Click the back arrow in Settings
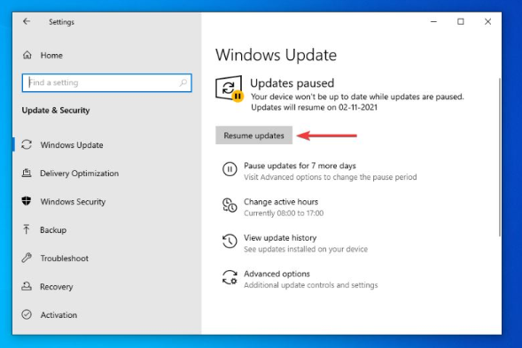Screen dimensions: 522x348 coord(27,21)
